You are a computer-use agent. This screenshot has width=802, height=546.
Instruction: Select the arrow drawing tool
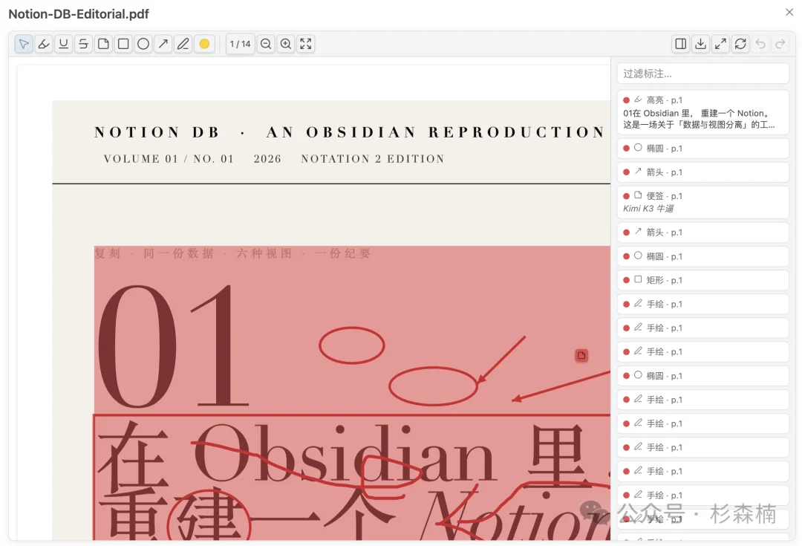tap(163, 44)
